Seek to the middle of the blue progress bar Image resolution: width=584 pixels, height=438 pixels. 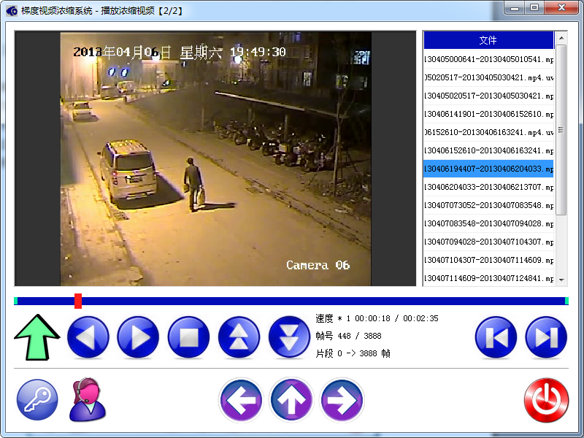tap(291, 301)
